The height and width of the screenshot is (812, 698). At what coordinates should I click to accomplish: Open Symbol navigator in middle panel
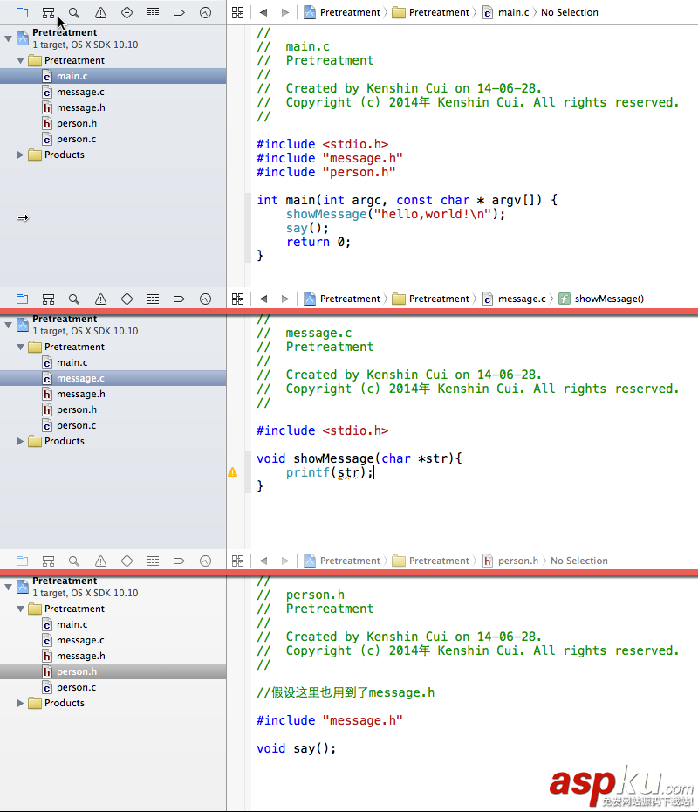(x=48, y=299)
